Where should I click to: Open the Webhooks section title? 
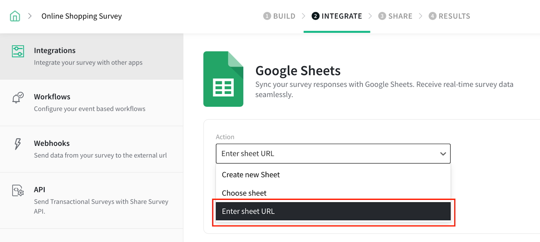pyautogui.click(x=52, y=143)
